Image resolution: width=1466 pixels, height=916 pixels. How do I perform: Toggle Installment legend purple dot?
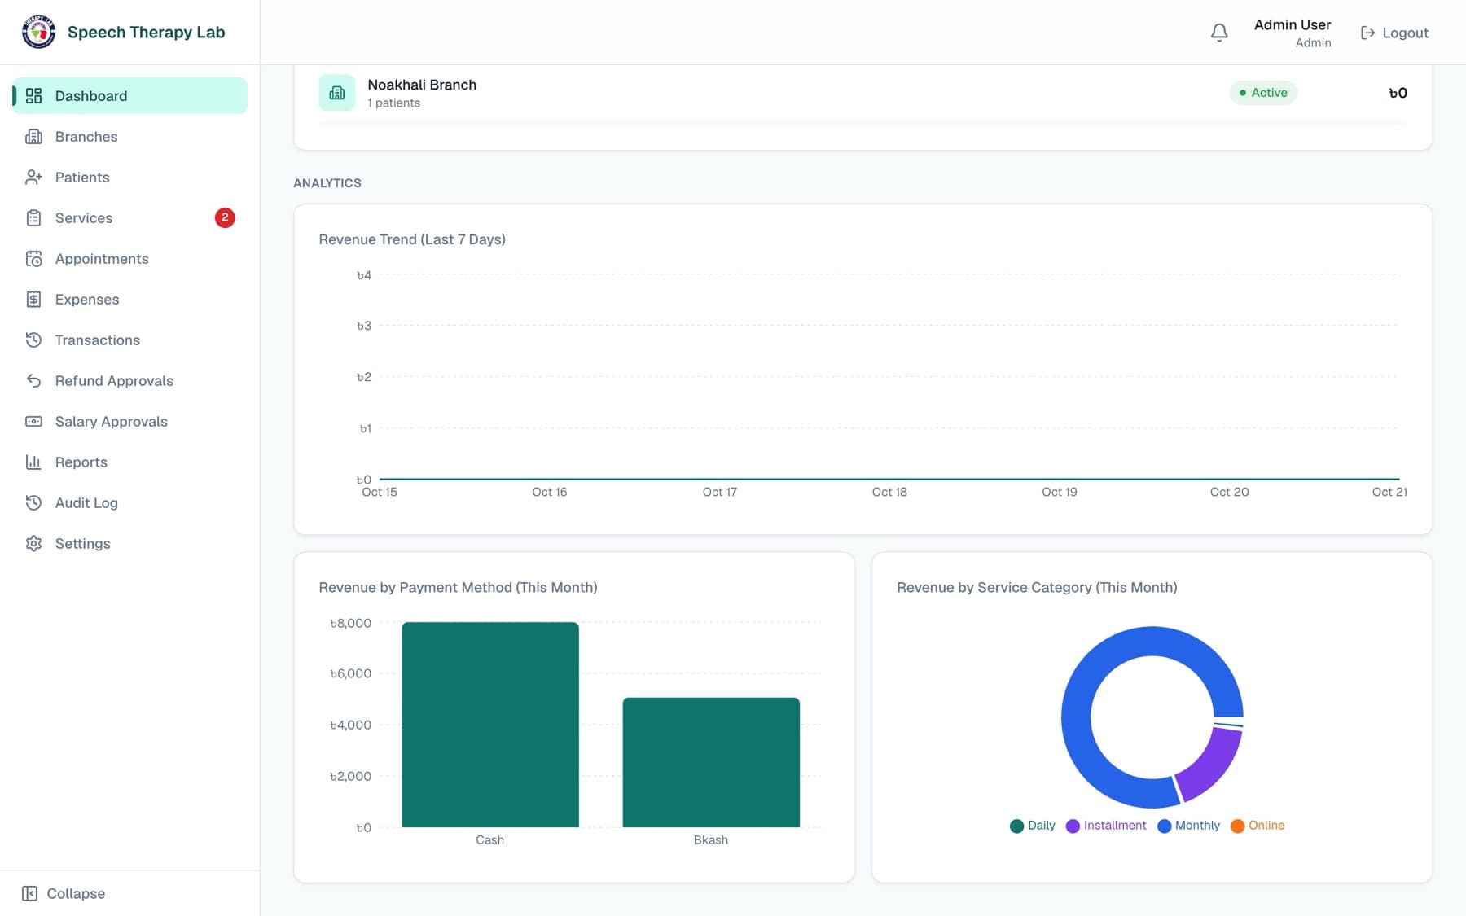tap(1073, 826)
